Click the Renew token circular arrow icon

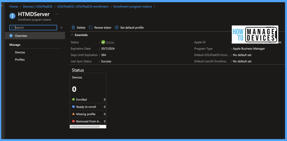coord(91,28)
